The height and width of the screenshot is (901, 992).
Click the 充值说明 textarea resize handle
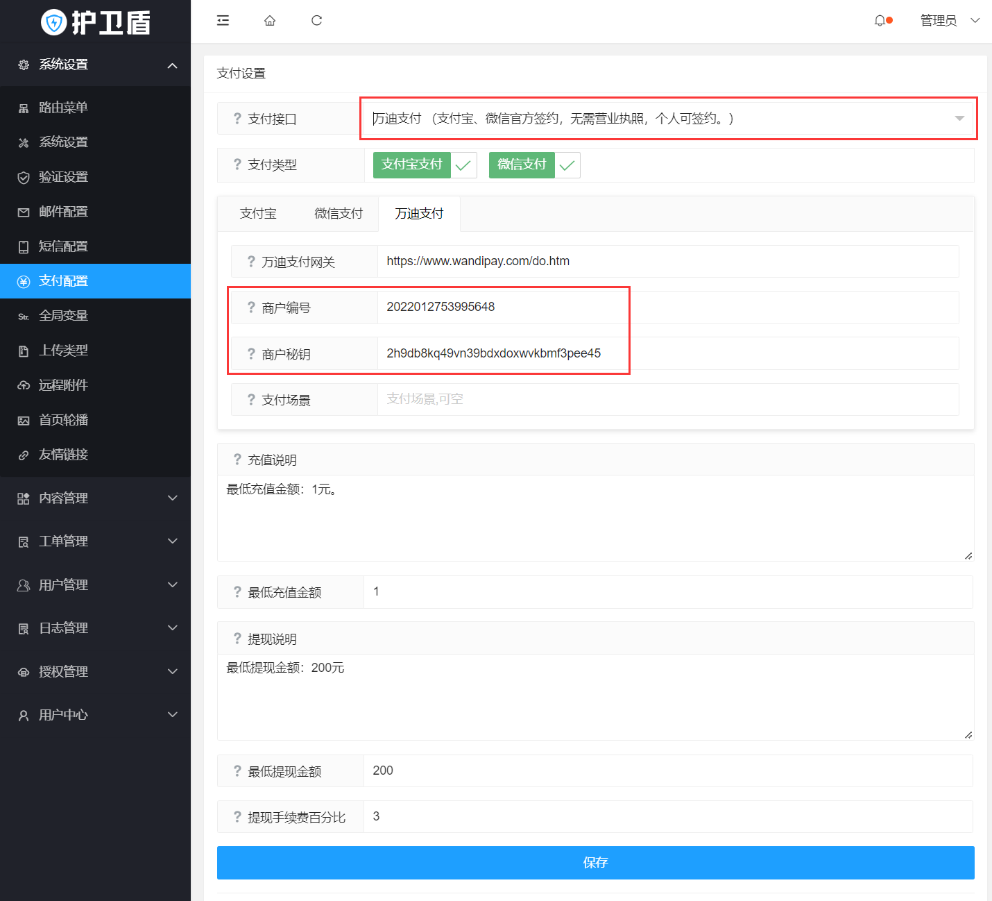968,555
